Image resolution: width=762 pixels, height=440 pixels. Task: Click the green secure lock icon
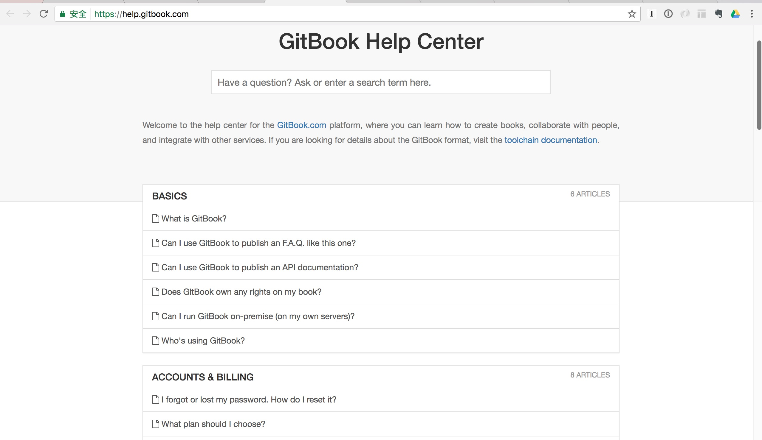[x=63, y=14]
